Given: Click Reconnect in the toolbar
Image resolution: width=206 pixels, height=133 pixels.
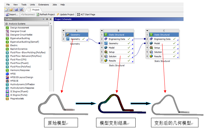Looking at the screenshot, I should 28,14.
